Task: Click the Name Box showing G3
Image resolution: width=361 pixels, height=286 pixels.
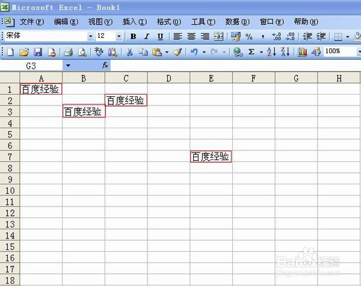Action: pos(31,66)
